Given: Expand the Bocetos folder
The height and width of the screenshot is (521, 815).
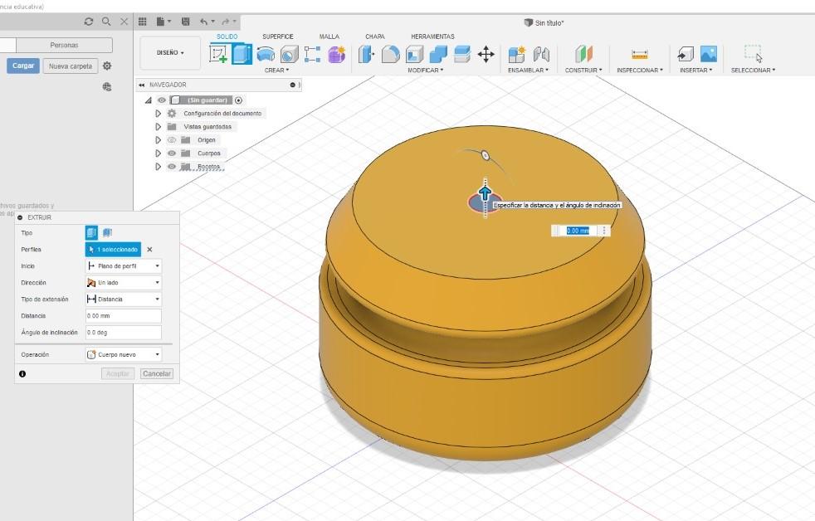Looking at the screenshot, I should pyautogui.click(x=158, y=167).
